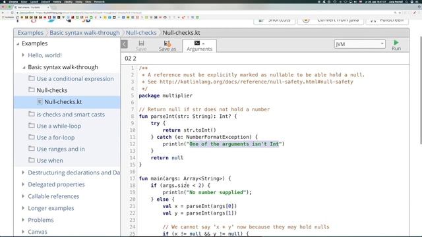Go to Examples in the breadcrumb
This screenshot has width=422, height=237.
(30, 33)
